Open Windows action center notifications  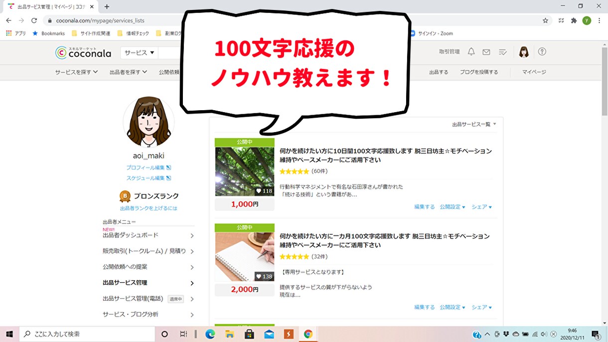596,334
